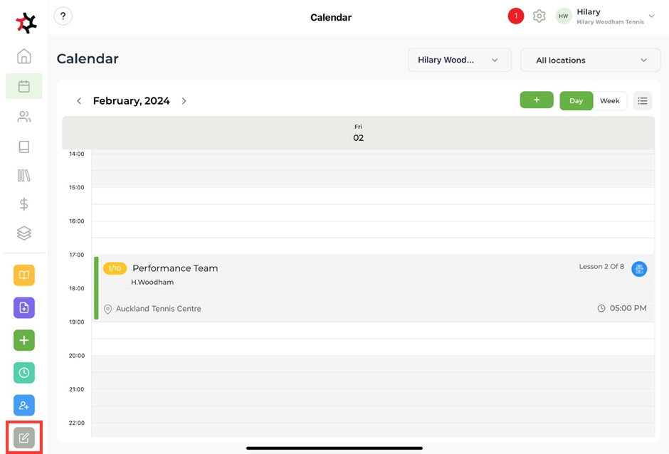Select the Day view toggle
This screenshot has width=669, height=454.
click(576, 101)
